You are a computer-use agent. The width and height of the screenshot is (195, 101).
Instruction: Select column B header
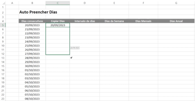coord(32,3)
